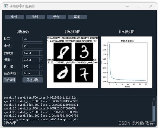The image size is (158, 128).
Task: Click the saving checkpoint log line
Action: point(41,119)
